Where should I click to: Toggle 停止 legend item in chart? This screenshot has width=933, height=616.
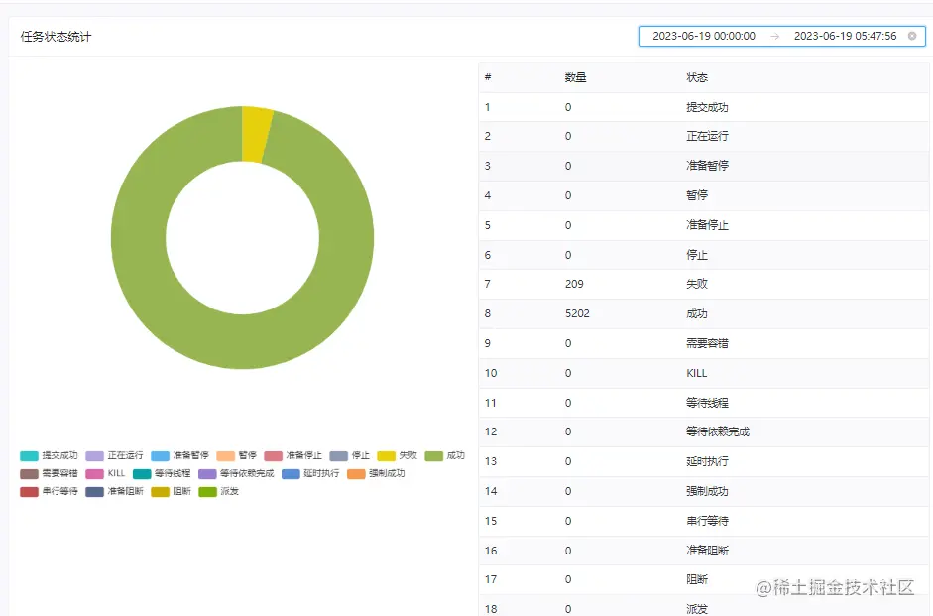349,456
